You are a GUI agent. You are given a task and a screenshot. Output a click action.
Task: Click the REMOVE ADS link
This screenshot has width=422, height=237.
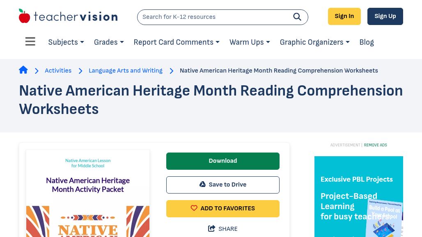click(375, 145)
